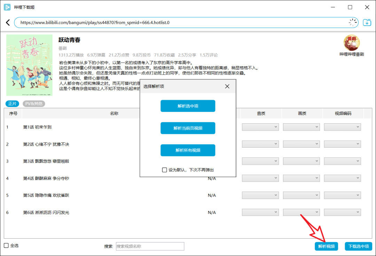
Task: Open 音质 dropdown for episode 3
Action: click(260, 161)
